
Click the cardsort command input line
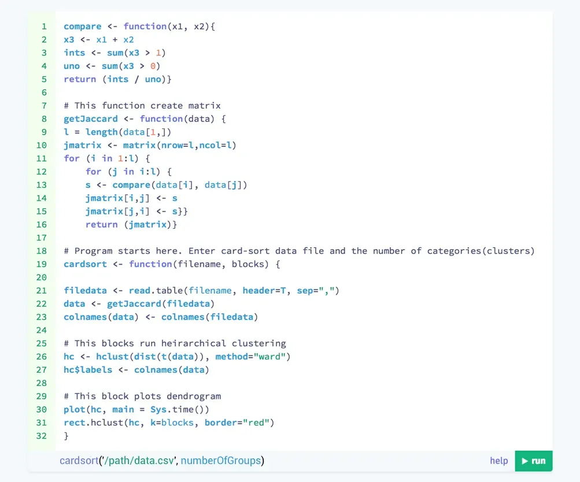click(160, 461)
